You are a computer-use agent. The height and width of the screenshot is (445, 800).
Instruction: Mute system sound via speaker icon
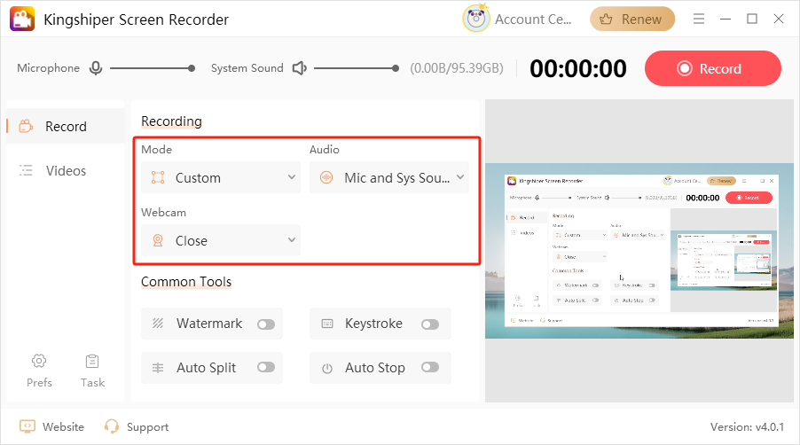[299, 67]
